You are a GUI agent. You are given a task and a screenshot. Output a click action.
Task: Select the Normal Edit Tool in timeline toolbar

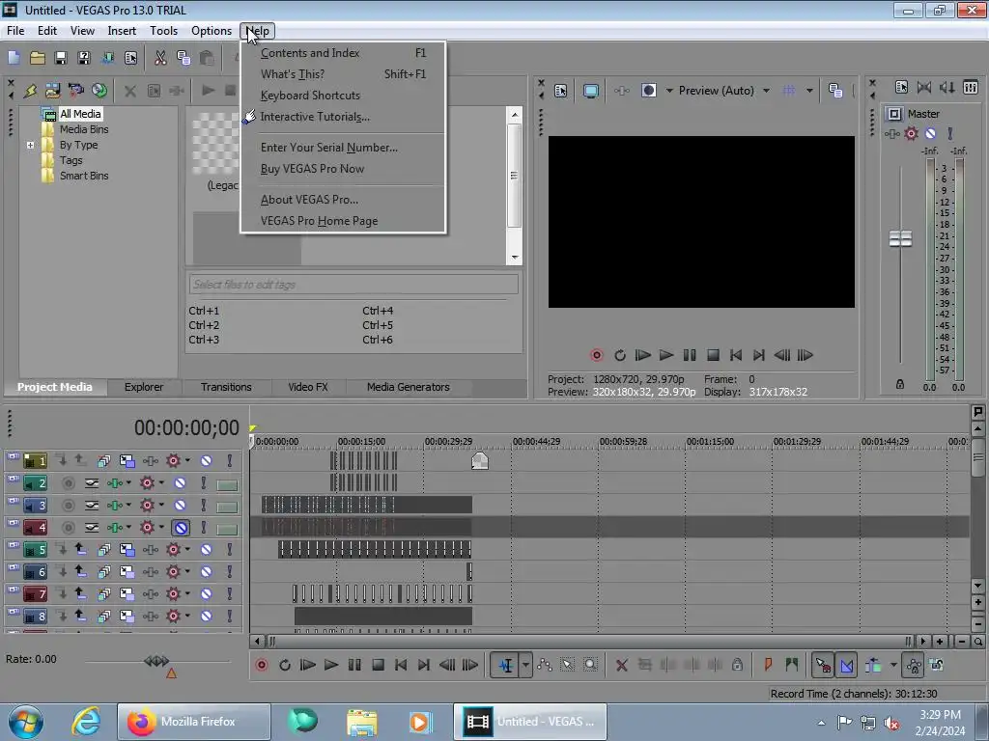(506, 665)
